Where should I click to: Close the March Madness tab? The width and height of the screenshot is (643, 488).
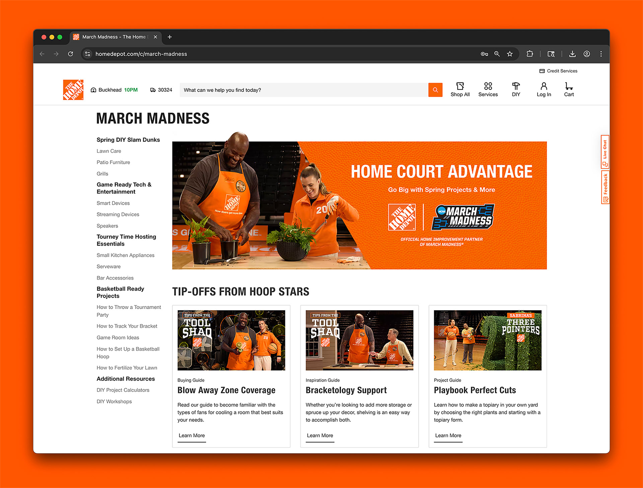point(155,37)
